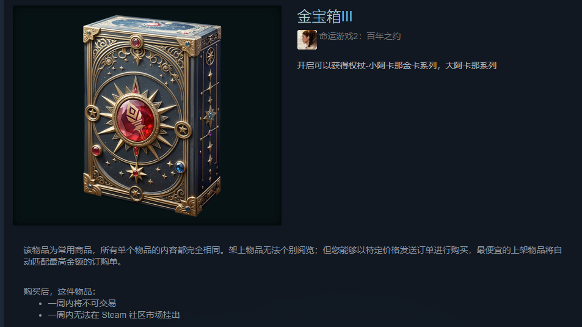This screenshot has width=582, height=327.
Task: Click the small red gem atop the box frame
Action: click(x=136, y=42)
